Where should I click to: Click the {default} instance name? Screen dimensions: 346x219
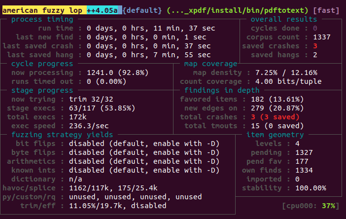click(142, 10)
